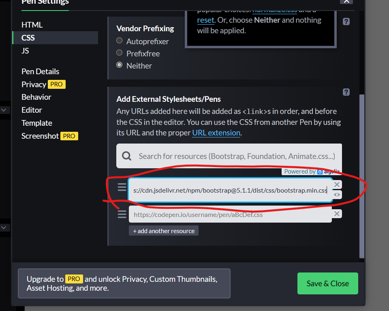Click the PRO badge in upgrade banner
The image size is (389, 311).
(x=74, y=279)
